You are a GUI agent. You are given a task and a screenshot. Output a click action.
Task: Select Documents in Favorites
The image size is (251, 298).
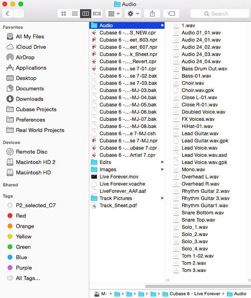pos(25,88)
